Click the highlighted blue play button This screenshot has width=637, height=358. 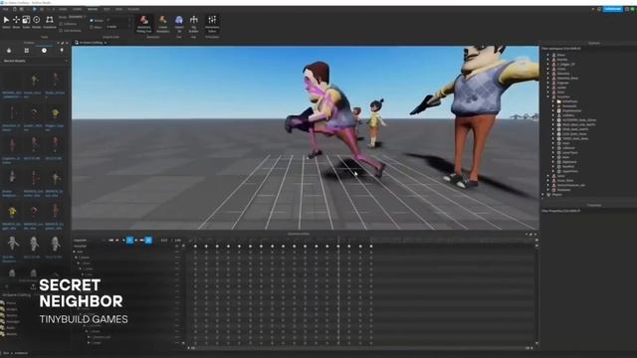(x=130, y=241)
